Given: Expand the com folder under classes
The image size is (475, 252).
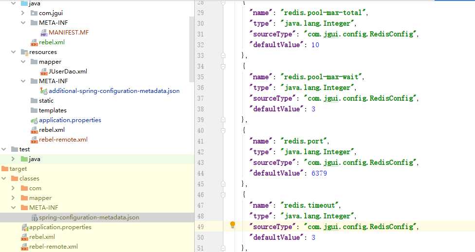Looking at the screenshot, I should point(13,188).
